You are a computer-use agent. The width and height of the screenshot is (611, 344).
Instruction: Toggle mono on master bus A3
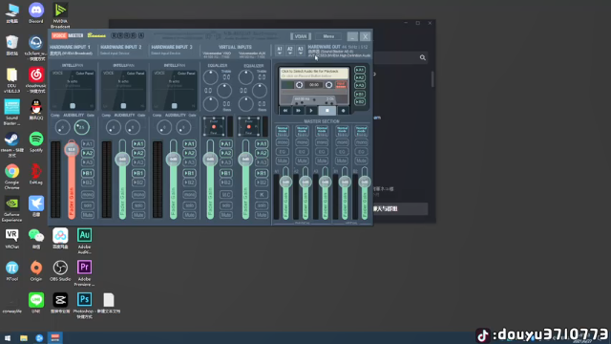click(322, 142)
